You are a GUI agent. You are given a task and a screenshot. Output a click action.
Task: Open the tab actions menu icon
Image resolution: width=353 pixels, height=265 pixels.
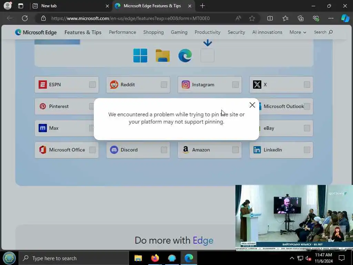20,6
